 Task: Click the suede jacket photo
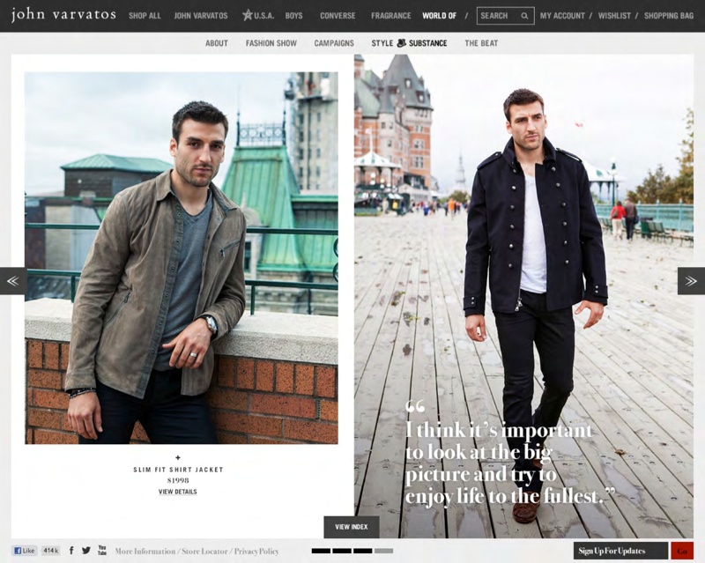pyautogui.click(x=182, y=258)
